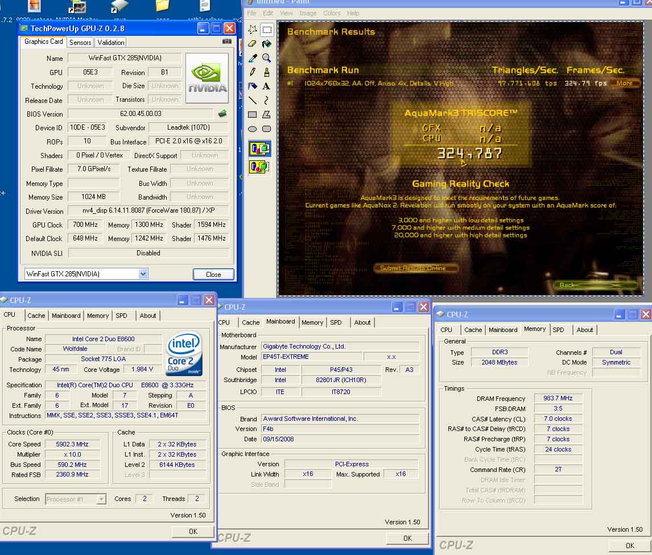Choose the Fill With Color bucket tool
652x555 pixels.
click(266, 44)
